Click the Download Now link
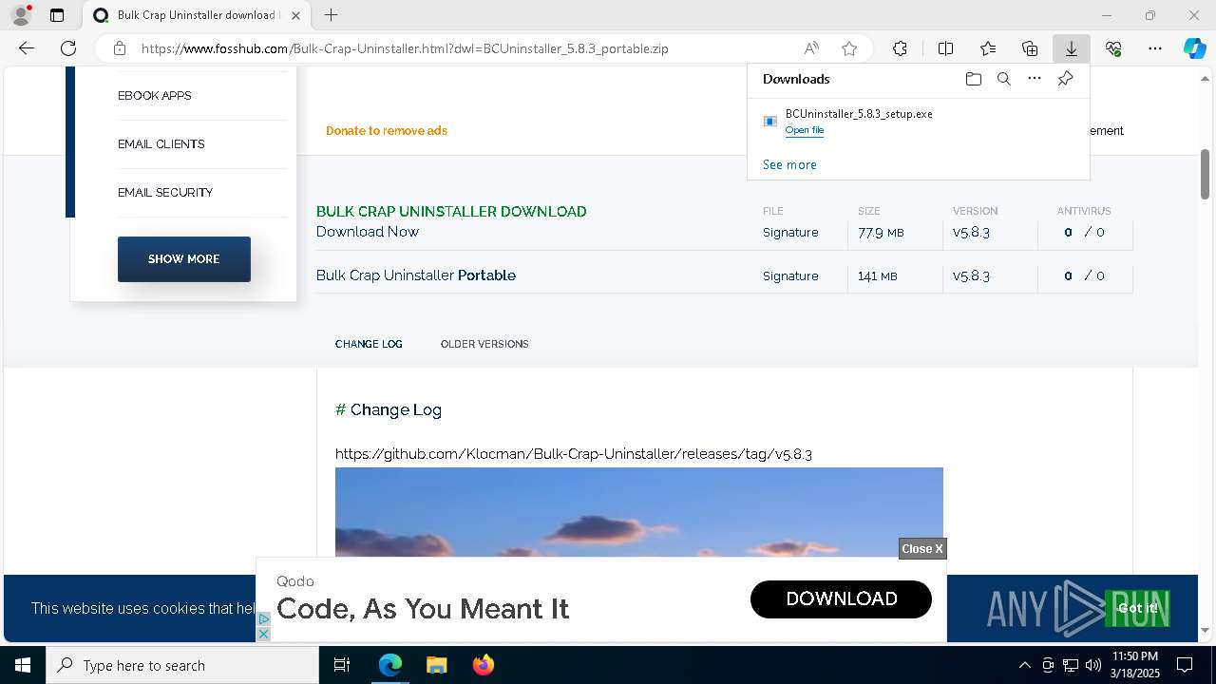Image resolution: width=1216 pixels, height=684 pixels. [x=368, y=232]
